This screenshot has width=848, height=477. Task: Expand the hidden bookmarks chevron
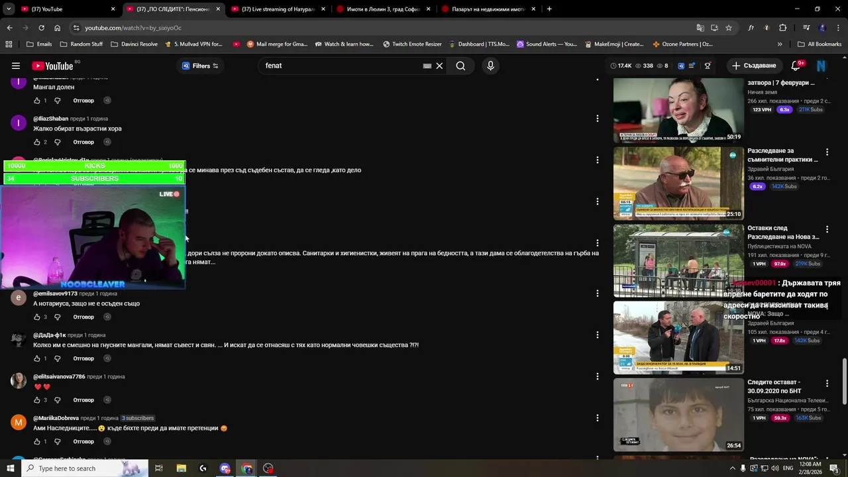[780, 44]
